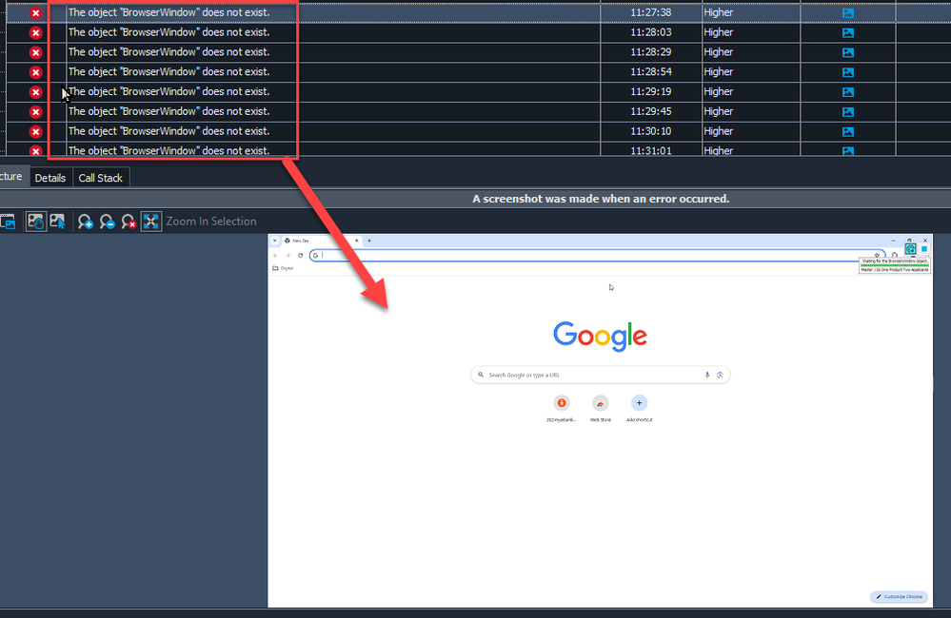Click the Google Lens icon in search box
Screen dimensions: 951x618
point(720,375)
